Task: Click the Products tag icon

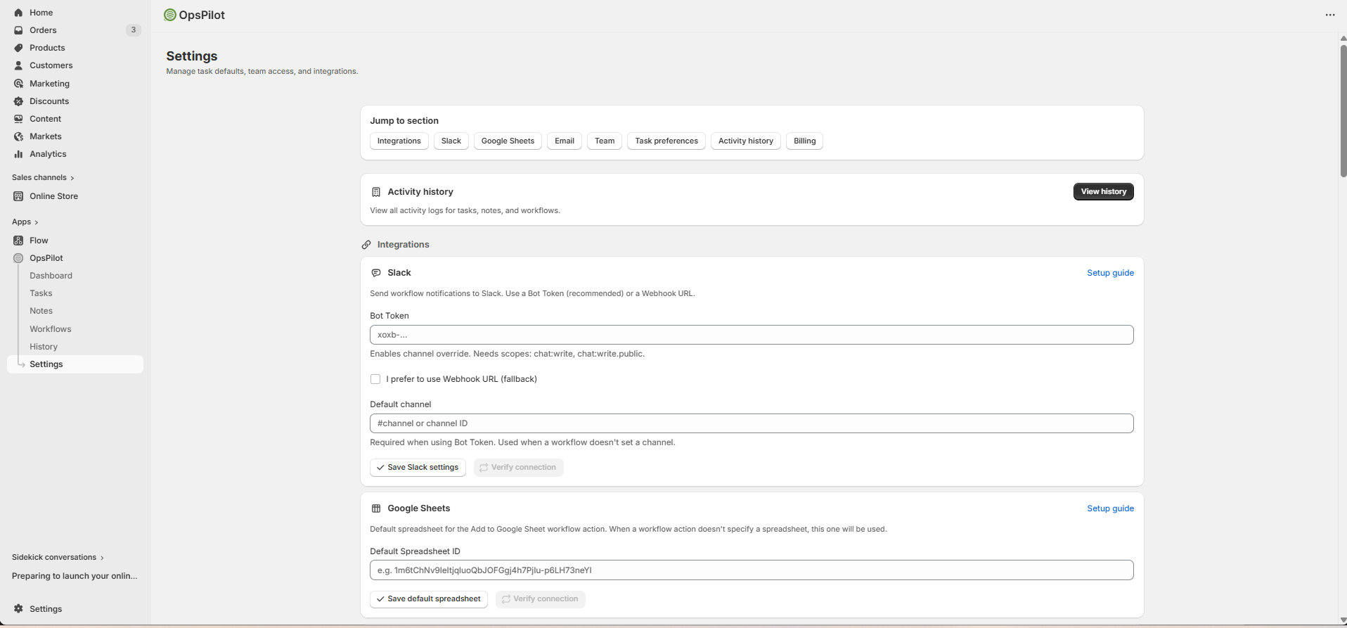Action: click(x=18, y=48)
